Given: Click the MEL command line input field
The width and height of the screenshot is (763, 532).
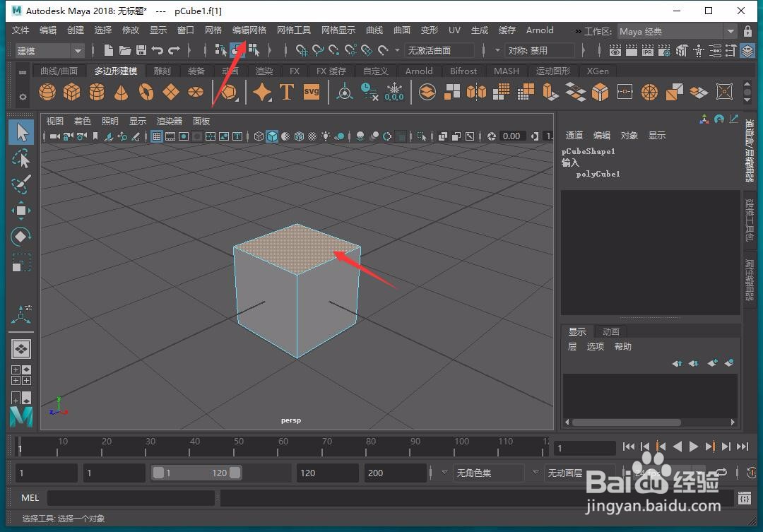Looking at the screenshot, I should click(x=131, y=498).
